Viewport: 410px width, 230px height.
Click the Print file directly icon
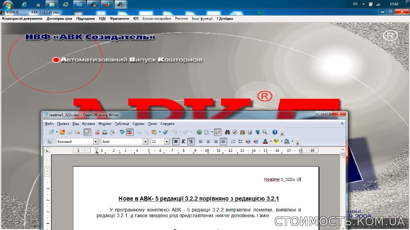105,132
